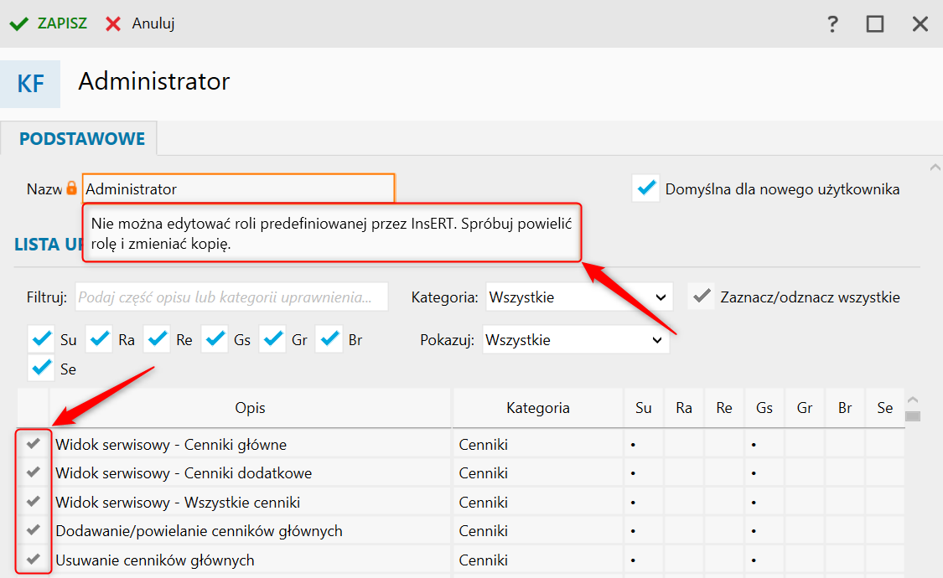Click the green ZAPISZ checkmark icon
943x578 pixels.
[x=18, y=23]
